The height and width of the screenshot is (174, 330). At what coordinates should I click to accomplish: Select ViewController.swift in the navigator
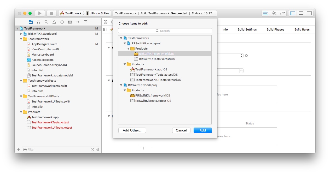(x=45, y=49)
